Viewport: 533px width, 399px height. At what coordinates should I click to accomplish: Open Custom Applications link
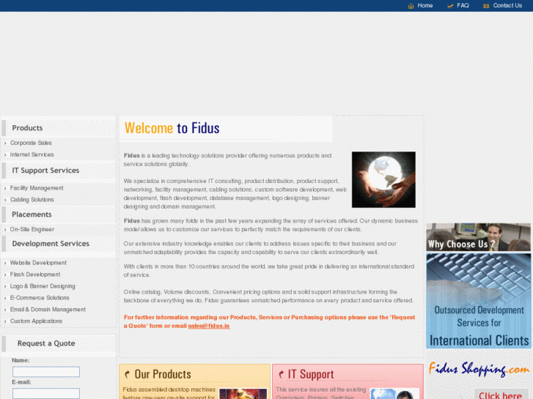point(36,321)
